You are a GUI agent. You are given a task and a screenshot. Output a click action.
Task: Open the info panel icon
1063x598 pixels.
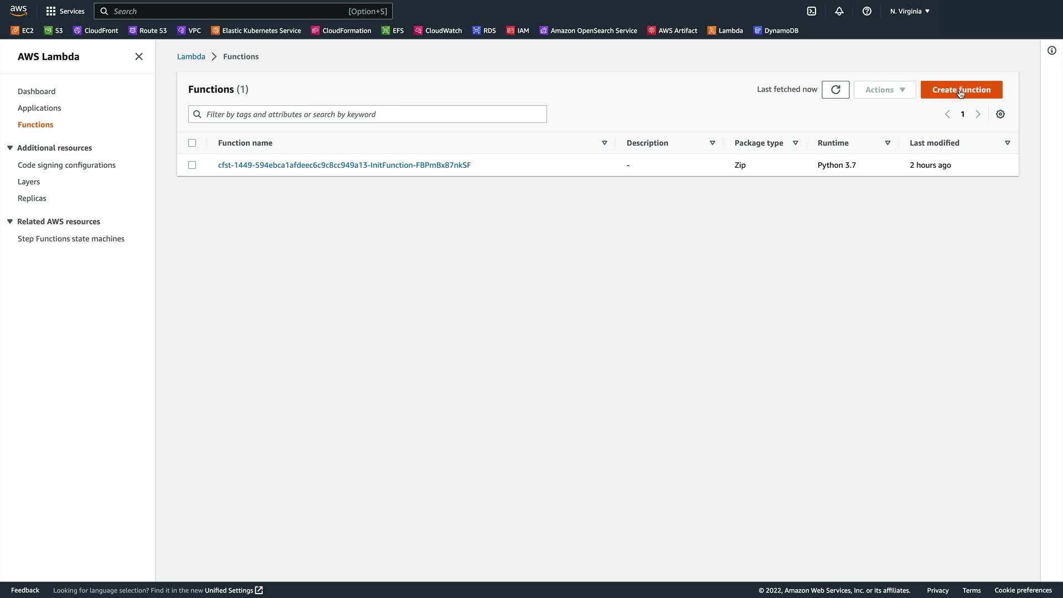pos(1052,51)
